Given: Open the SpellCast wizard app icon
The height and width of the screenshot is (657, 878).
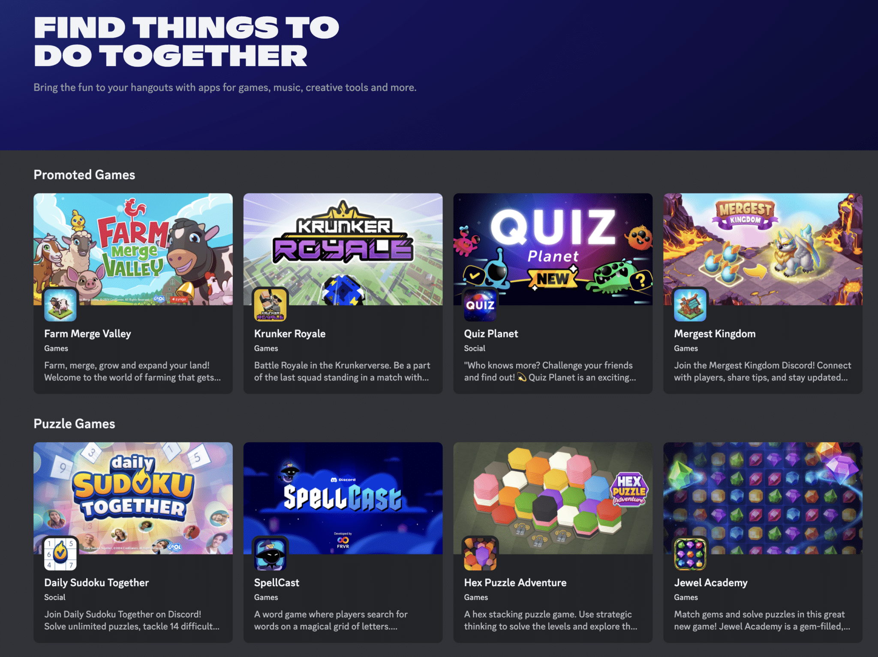Looking at the screenshot, I should tap(271, 554).
